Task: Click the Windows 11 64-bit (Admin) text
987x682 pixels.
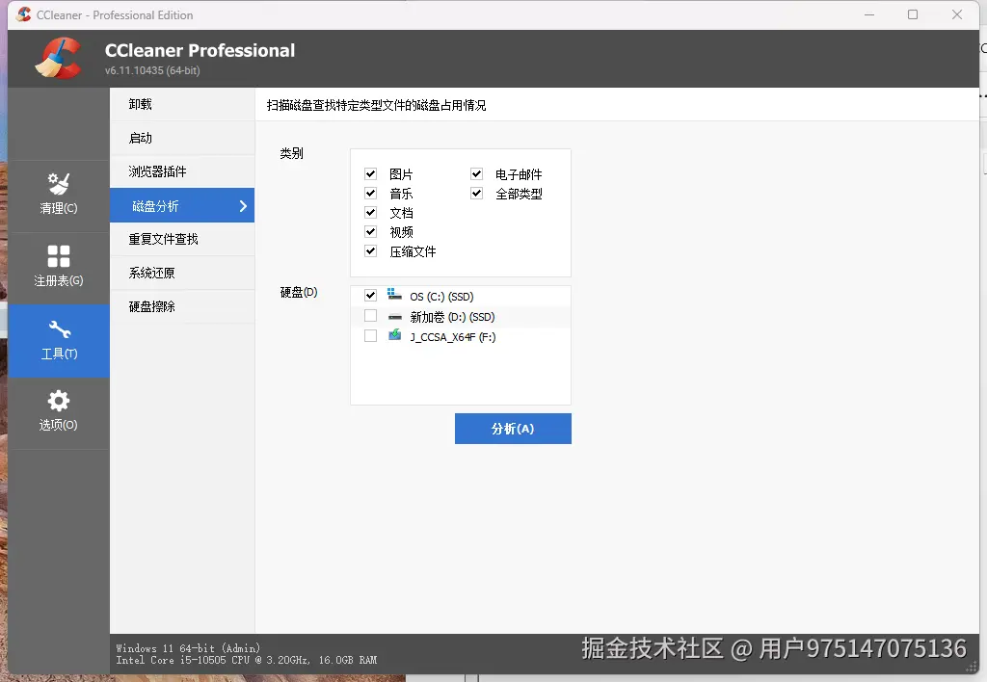Action: (188, 648)
